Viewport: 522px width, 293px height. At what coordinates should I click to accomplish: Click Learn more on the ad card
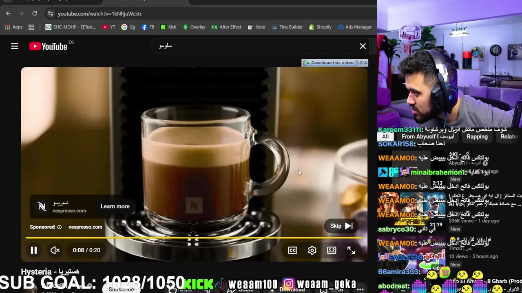pos(115,206)
